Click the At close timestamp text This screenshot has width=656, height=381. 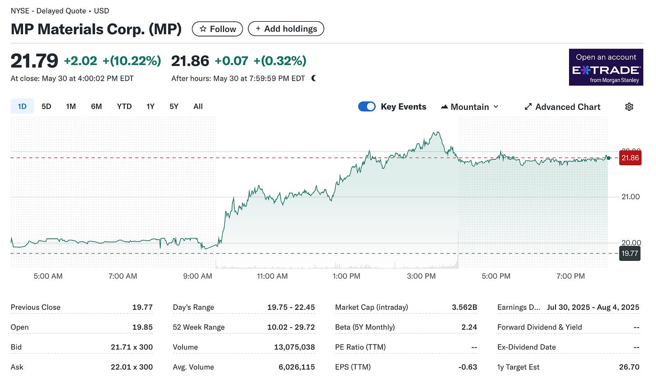[x=72, y=78]
